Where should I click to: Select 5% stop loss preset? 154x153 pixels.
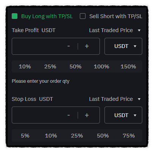(x=25, y=136)
